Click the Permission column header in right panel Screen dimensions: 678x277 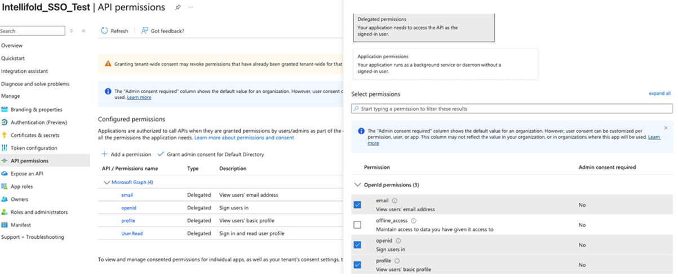(x=376, y=167)
